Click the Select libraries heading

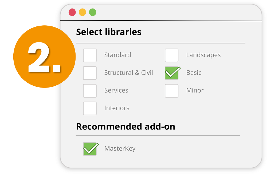[x=109, y=32]
